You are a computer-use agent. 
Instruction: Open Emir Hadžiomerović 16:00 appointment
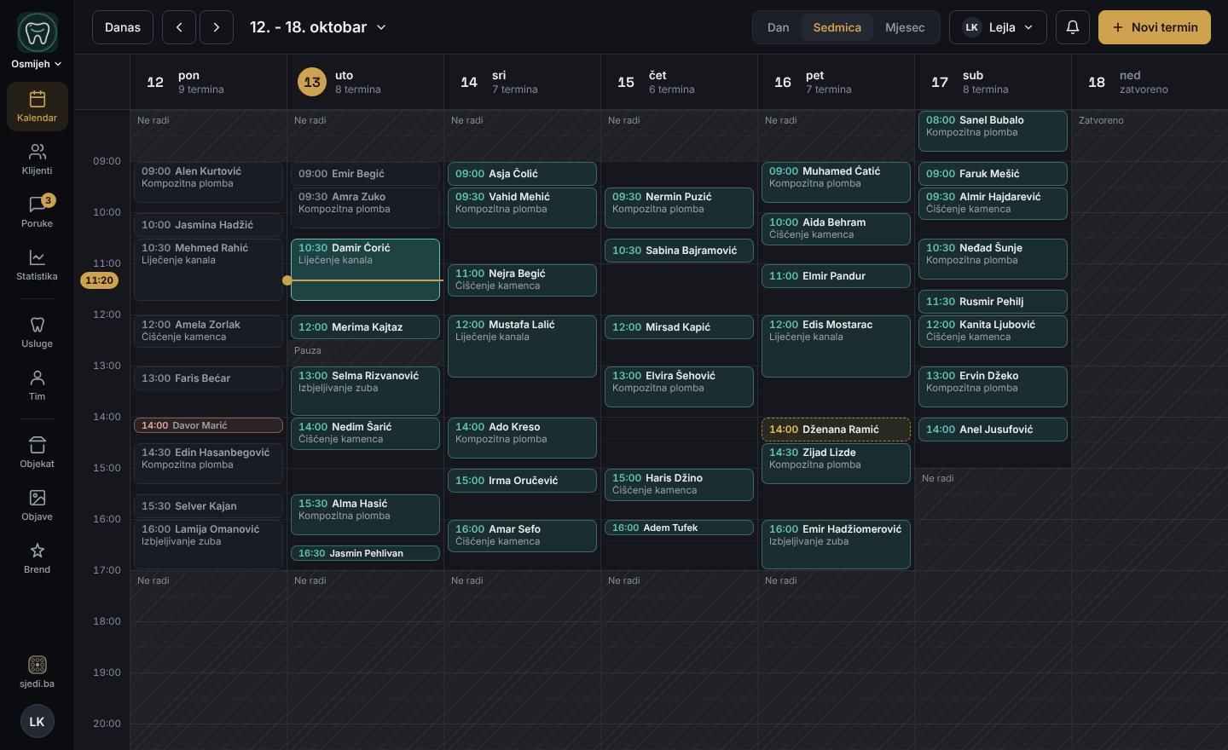pyautogui.click(x=836, y=545)
